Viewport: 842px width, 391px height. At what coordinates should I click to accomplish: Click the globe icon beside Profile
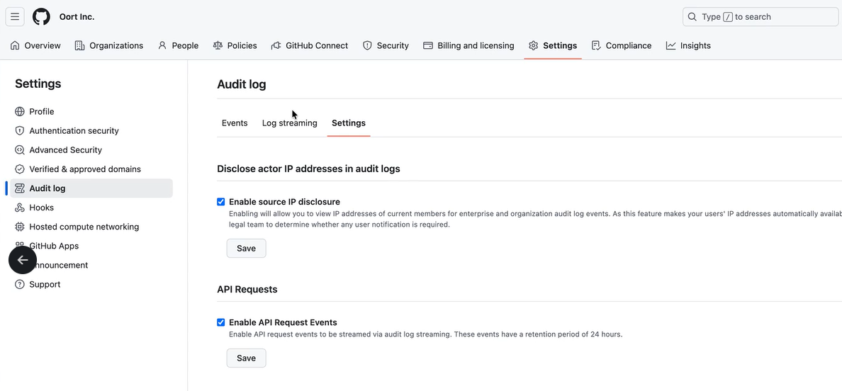(x=20, y=112)
